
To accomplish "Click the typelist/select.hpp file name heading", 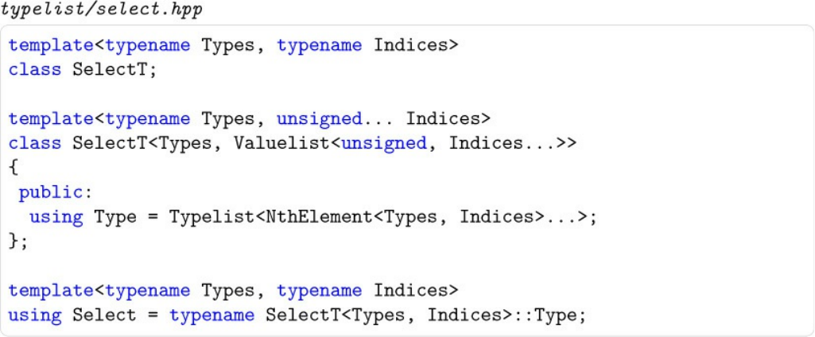I will [x=102, y=10].
